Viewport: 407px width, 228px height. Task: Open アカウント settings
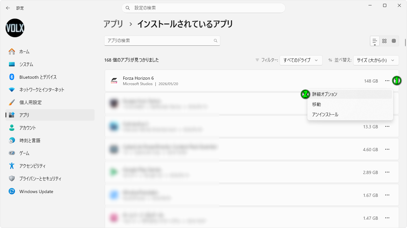[50, 128]
